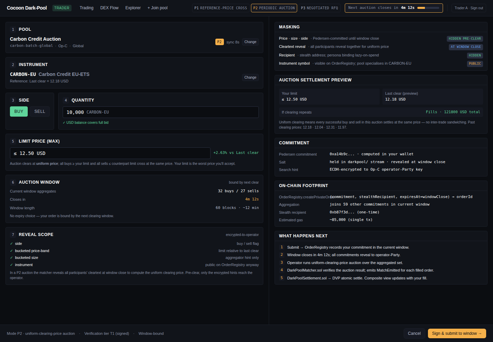Select SELL side
Image resolution: width=493 pixels, height=342 pixels.
(x=40, y=111)
